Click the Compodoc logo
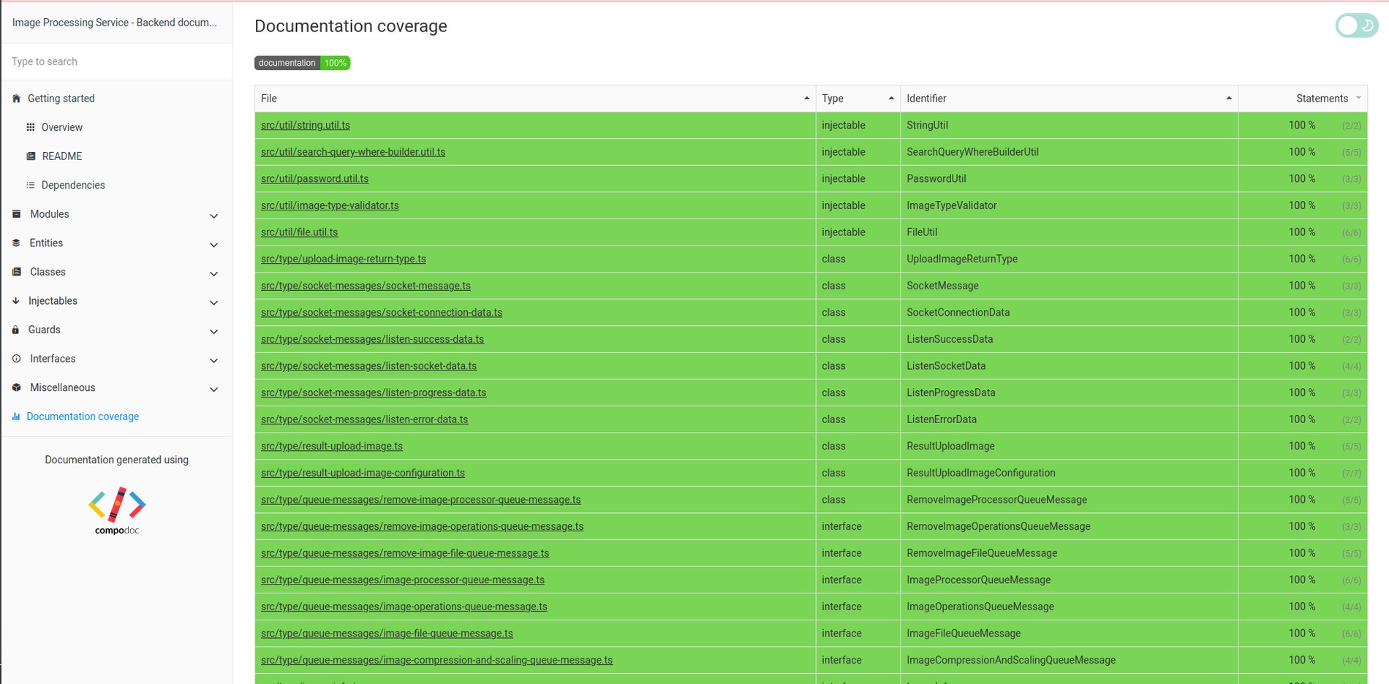Image resolution: width=1389 pixels, height=684 pixels. pos(117,511)
